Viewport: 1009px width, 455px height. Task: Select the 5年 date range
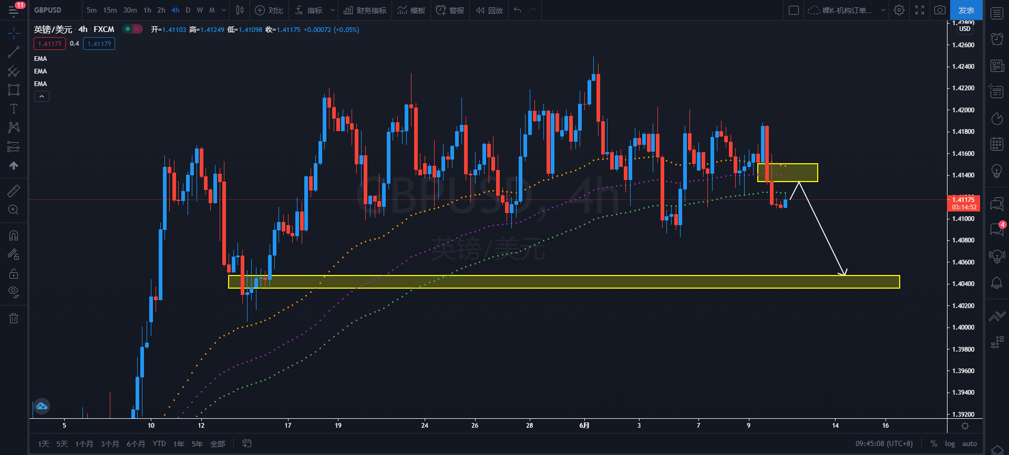click(197, 443)
